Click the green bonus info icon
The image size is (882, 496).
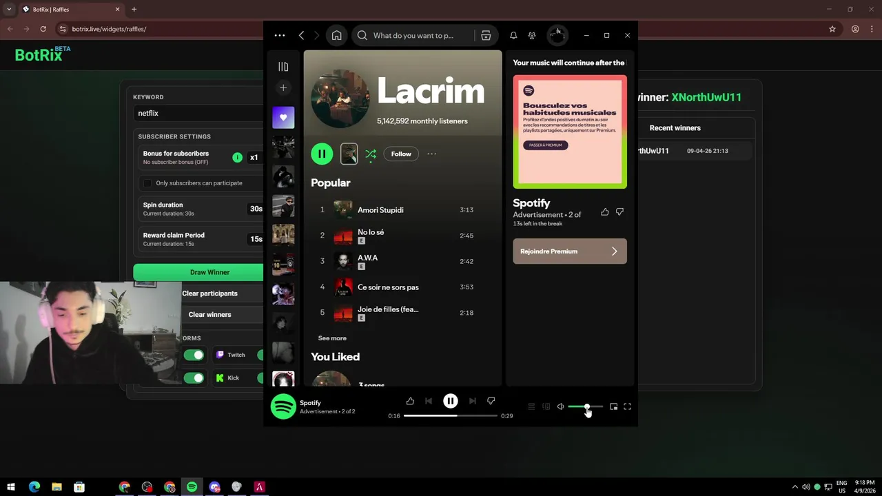click(238, 158)
